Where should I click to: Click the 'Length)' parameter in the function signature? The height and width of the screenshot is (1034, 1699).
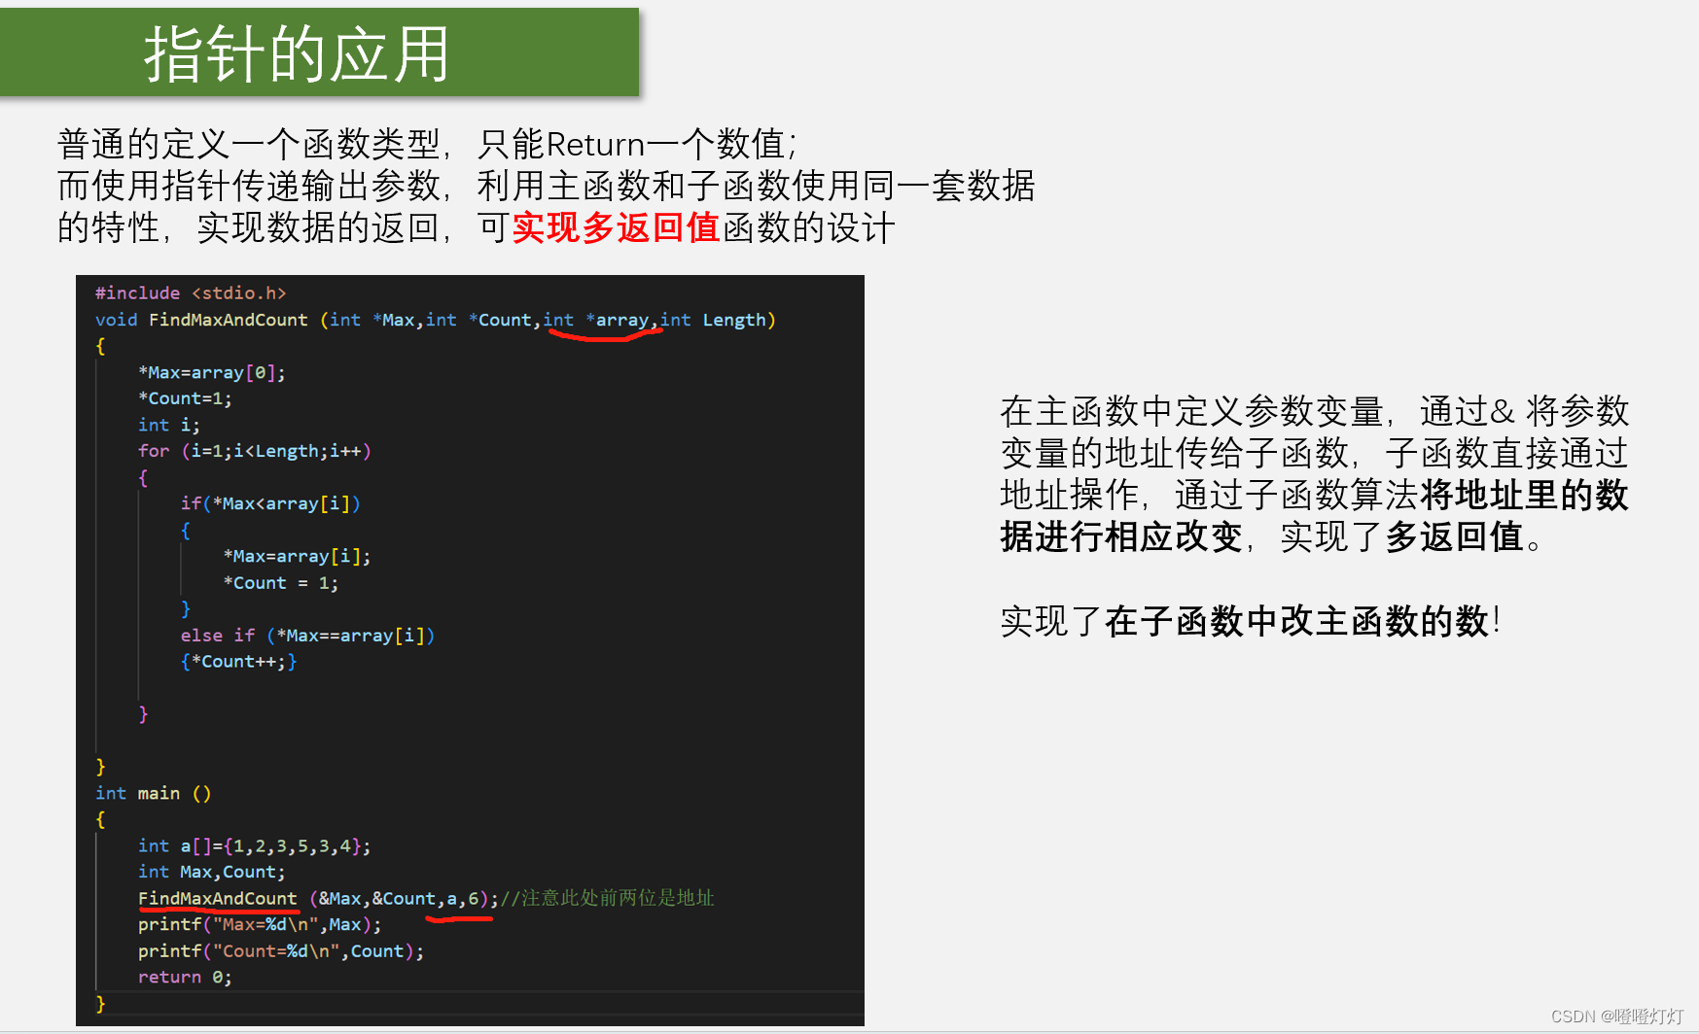click(739, 320)
